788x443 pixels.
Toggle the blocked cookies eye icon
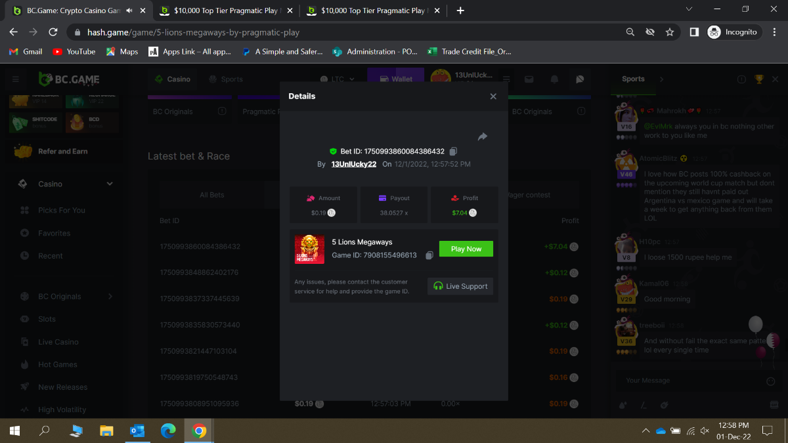tap(650, 32)
